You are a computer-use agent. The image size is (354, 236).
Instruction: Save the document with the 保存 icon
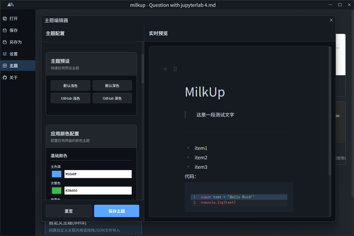[x=4, y=30]
